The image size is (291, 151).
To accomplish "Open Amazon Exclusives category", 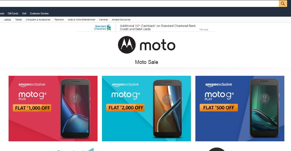I will click(x=121, y=20).
